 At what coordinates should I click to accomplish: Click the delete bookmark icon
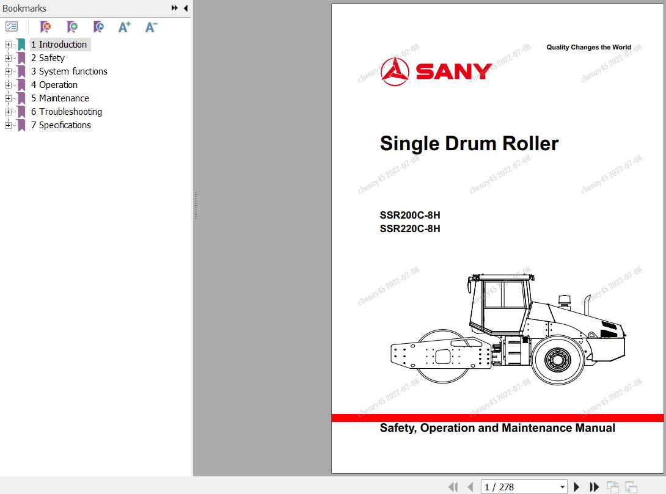45,27
